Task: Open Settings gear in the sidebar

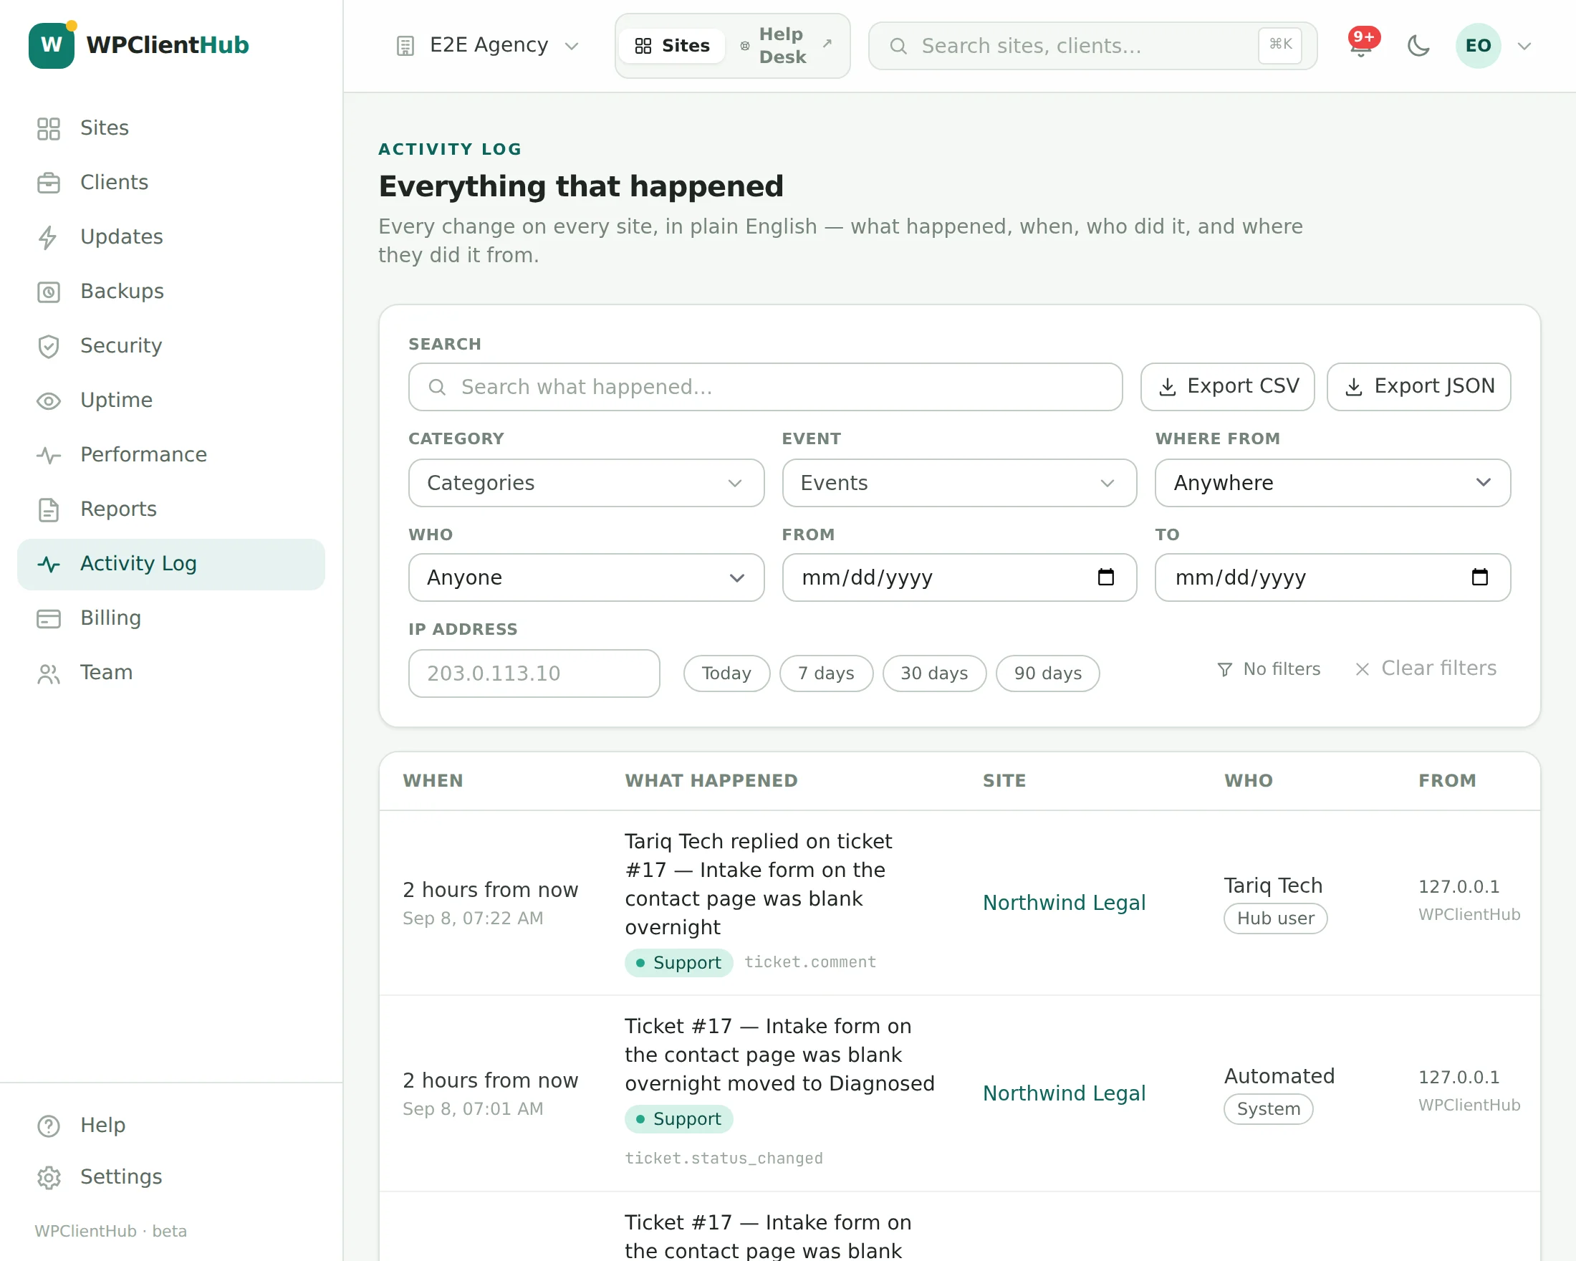Action: click(x=170, y=1177)
